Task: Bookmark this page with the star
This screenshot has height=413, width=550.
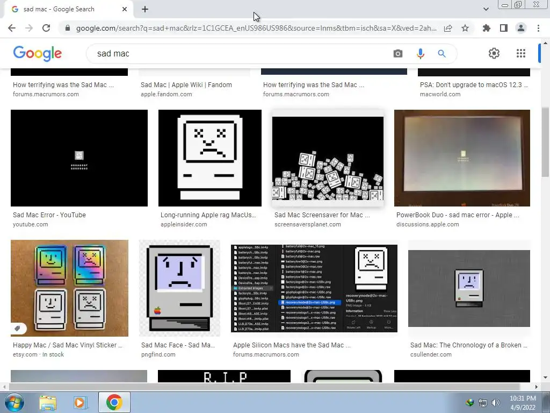Action: tap(465, 28)
